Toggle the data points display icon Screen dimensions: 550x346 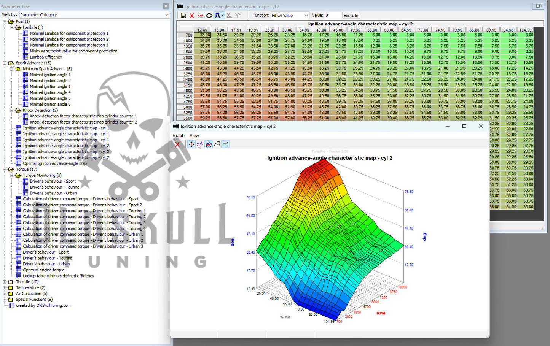(200, 144)
